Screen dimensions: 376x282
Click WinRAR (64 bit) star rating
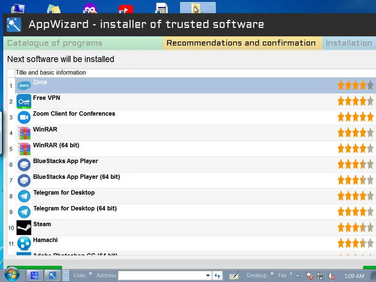[x=355, y=148]
